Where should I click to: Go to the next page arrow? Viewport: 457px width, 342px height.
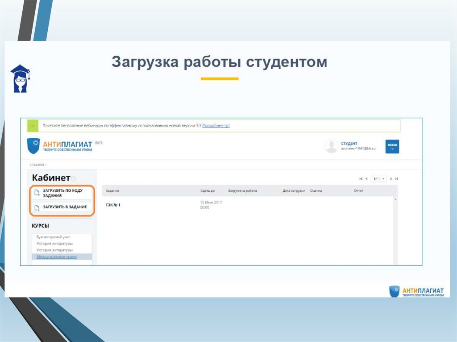pos(391,179)
